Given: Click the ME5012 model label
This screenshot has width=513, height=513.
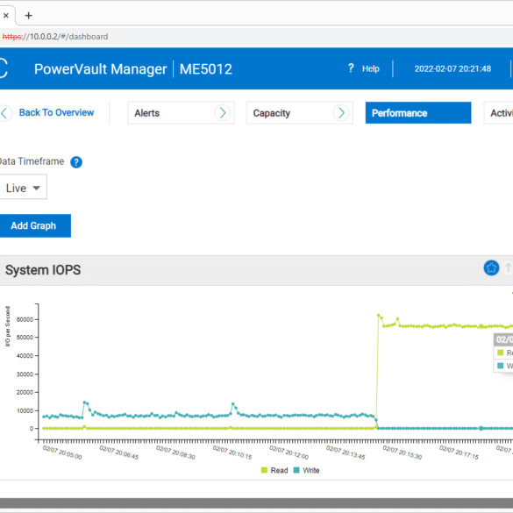Looking at the screenshot, I should coord(206,69).
